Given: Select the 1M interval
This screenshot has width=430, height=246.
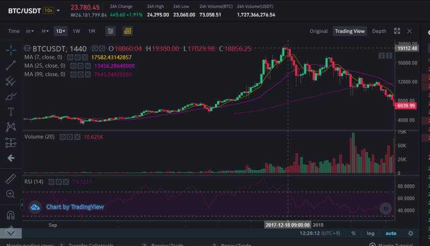Looking at the screenshot, I should coord(91,31).
